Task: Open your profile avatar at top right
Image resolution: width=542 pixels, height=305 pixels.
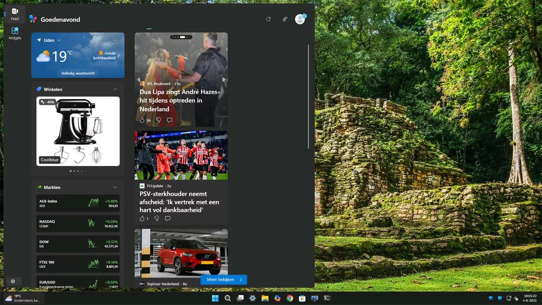Action: click(x=299, y=19)
